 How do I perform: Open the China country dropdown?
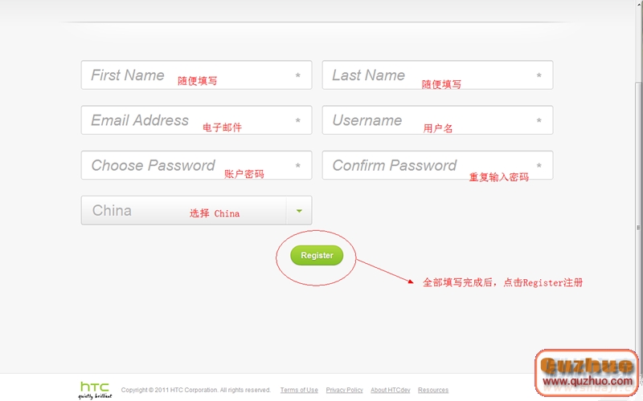click(x=196, y=210)
